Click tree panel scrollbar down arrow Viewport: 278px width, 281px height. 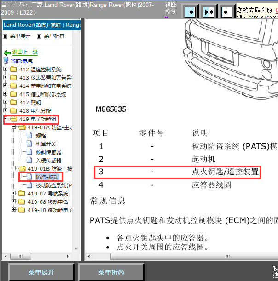click(x=76, y=248)
